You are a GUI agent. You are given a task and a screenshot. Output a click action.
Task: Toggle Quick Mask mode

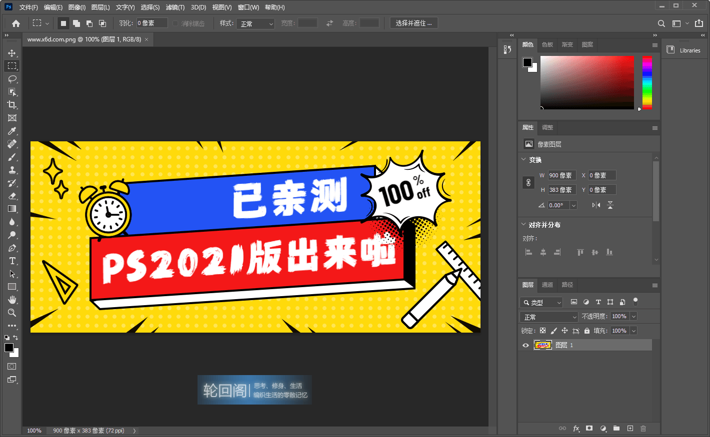12,367
